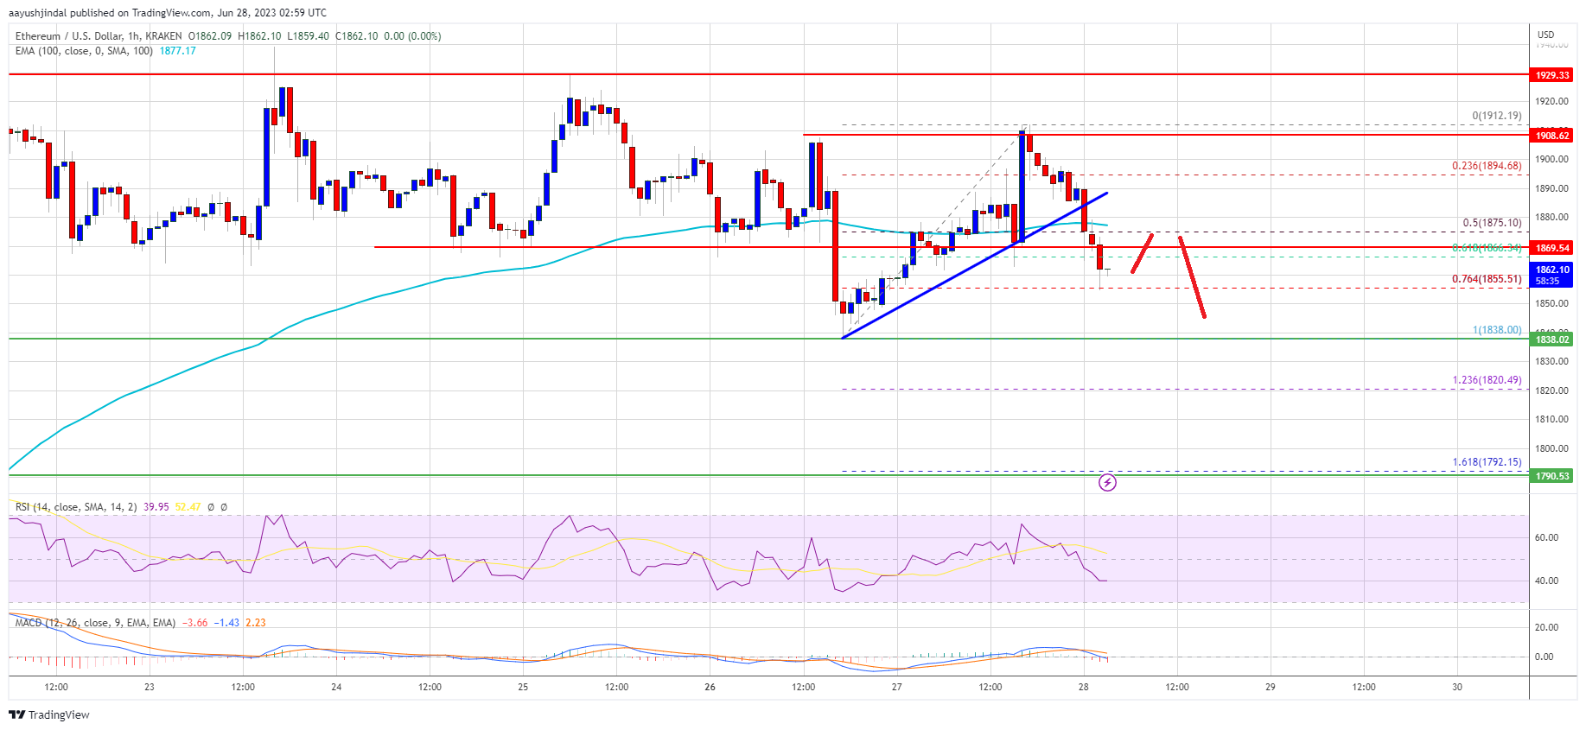Click the green 1790.53 price tag
1586x730 pixels.
(x=1551, y=476)
